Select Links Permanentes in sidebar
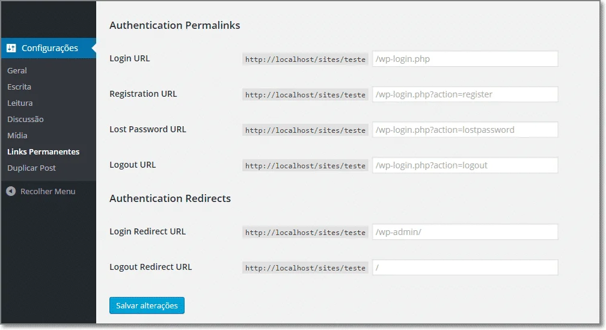 click(x=43, y=152)
